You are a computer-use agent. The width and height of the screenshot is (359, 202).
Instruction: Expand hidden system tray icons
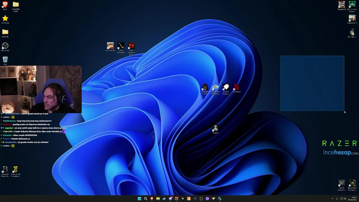point(332,199)
